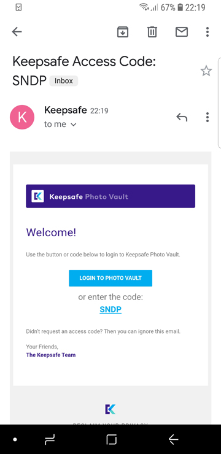Viewport: 221px width, 454px height.
Task: Expand recipient details next to 'to me'
Action: 74,125
